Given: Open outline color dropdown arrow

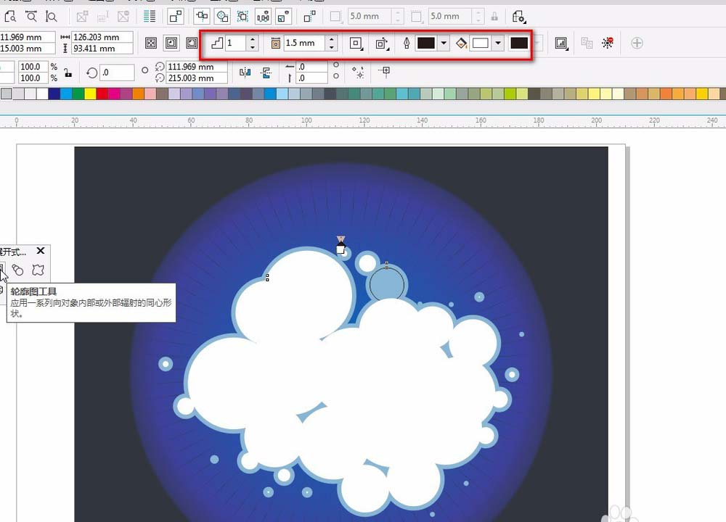Looking at the screenshot, I should tap(444, 43).
